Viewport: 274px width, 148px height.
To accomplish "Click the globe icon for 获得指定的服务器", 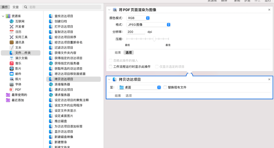I will click(51, 63).
